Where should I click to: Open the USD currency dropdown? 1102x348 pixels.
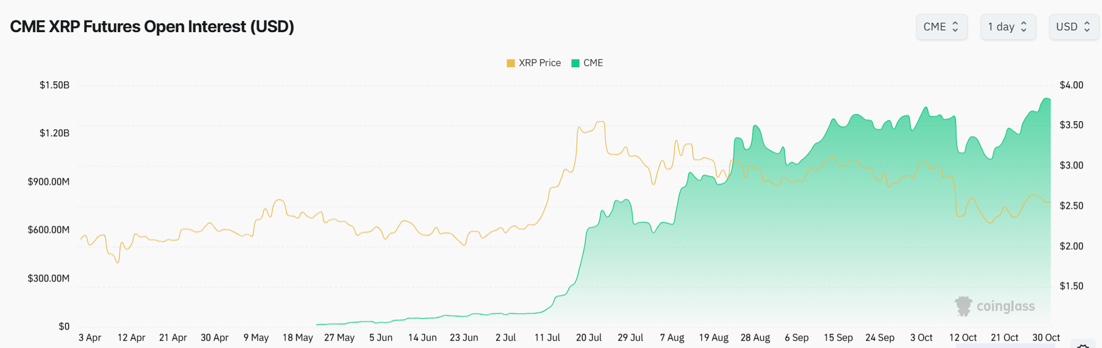coord(1073,27)
